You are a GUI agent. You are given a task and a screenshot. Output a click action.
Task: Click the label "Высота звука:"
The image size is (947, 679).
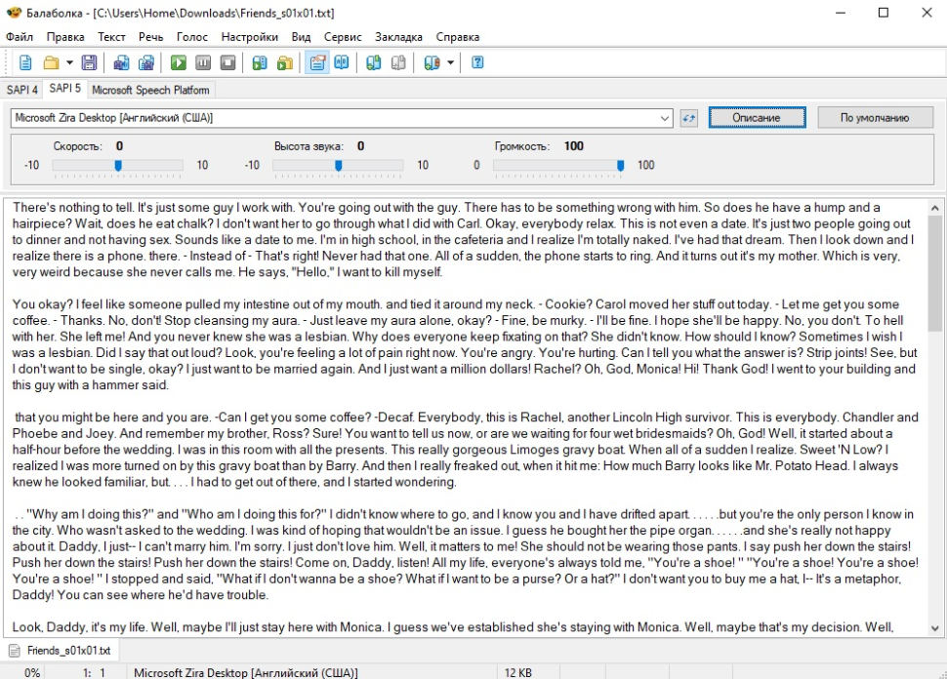coord(309,146)
